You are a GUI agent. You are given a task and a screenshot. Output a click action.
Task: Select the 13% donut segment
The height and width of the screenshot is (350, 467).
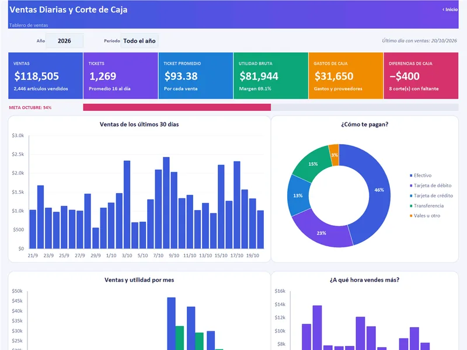298,195
